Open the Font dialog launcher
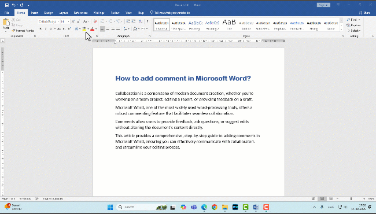This screenshot has width=376, height=214. (97, 36)
